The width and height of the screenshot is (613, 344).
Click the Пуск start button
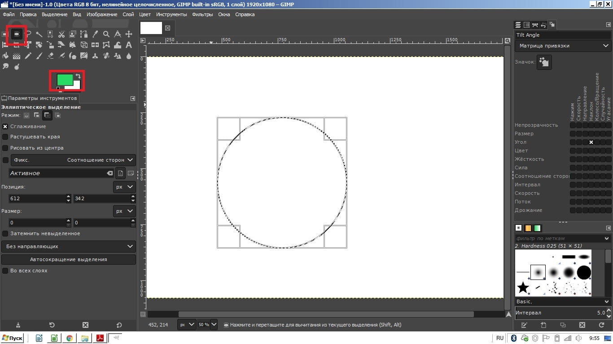[12, 338]
